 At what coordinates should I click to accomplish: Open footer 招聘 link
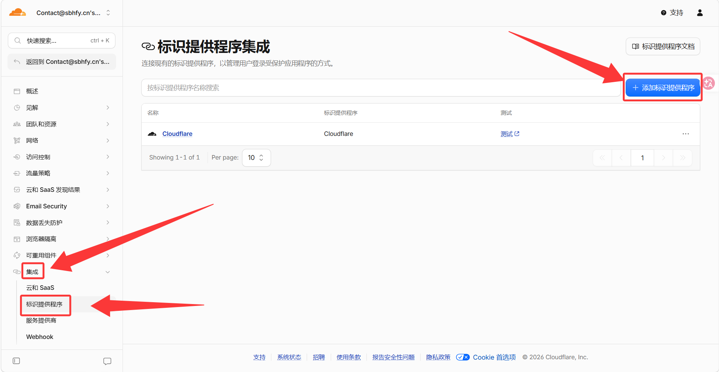pos(319,357)
